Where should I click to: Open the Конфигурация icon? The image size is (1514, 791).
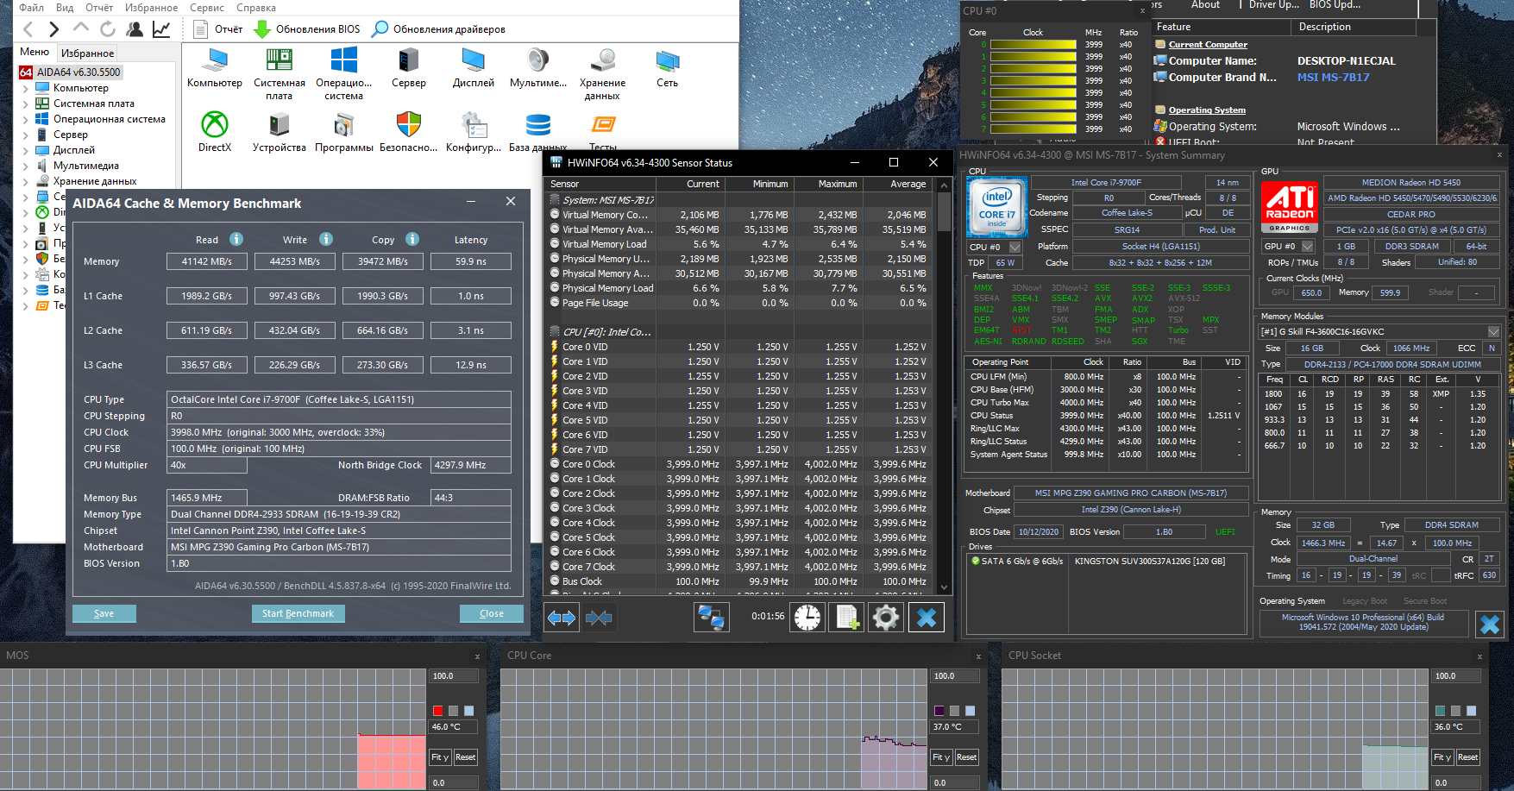click(473, 124)
